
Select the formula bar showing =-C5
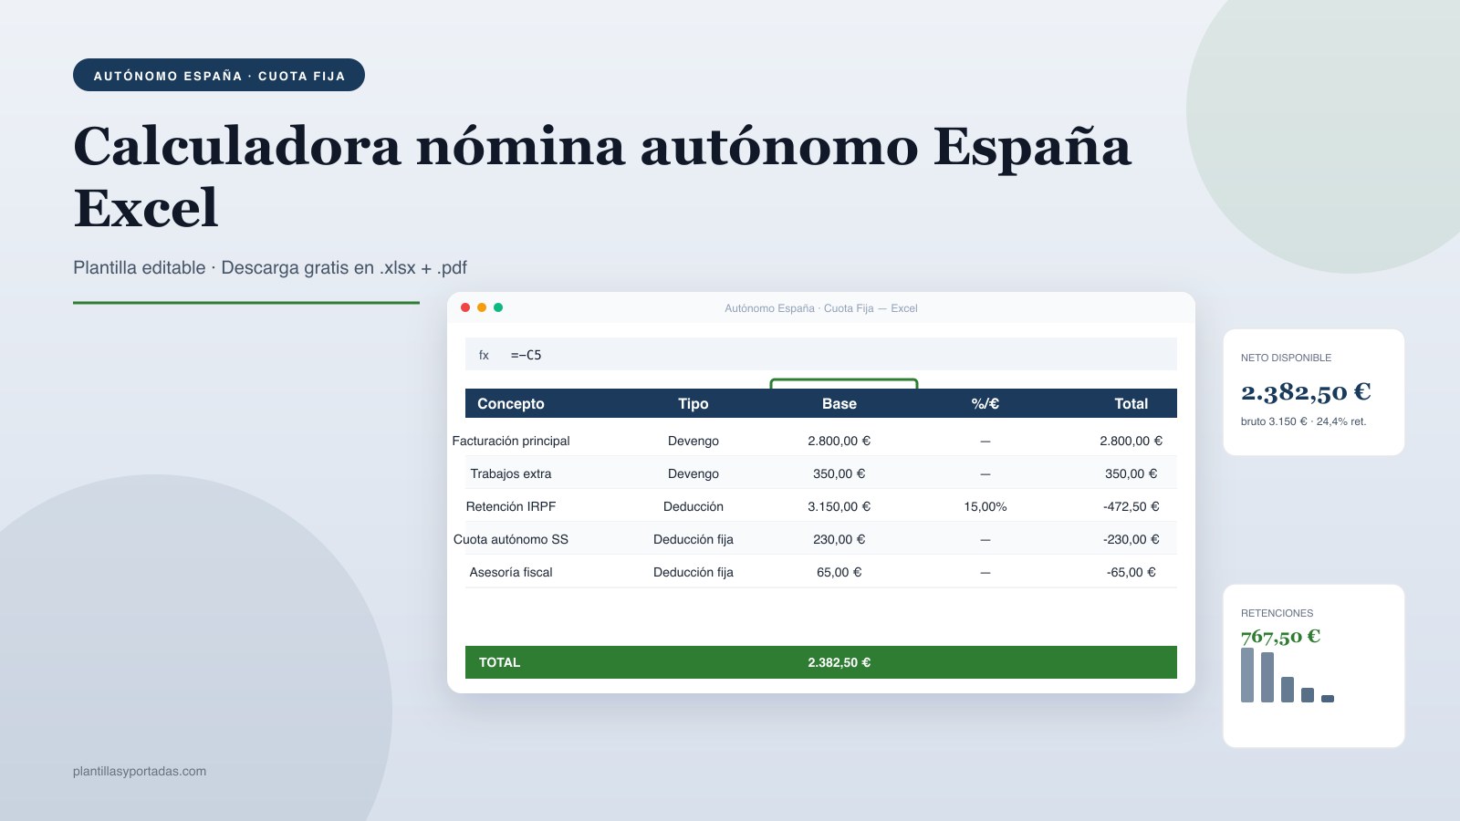point(821,354)
